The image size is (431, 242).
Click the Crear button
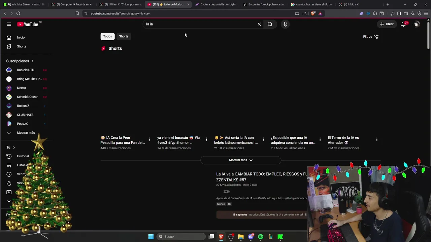pos(387,24)
